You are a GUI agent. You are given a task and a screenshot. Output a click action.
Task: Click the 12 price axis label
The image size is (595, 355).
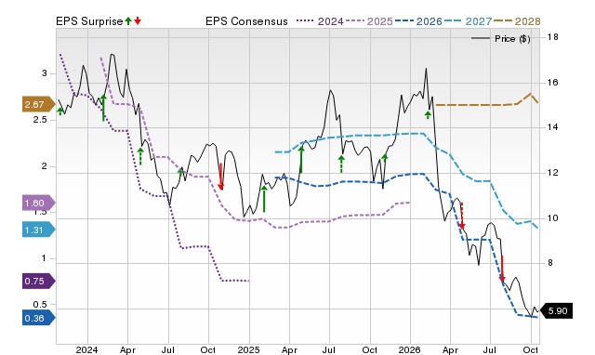553,173
